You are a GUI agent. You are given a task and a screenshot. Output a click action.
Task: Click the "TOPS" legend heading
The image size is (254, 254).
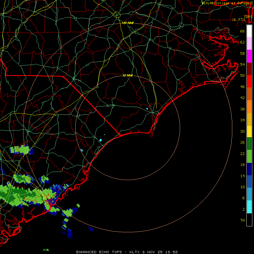point(248,17)
